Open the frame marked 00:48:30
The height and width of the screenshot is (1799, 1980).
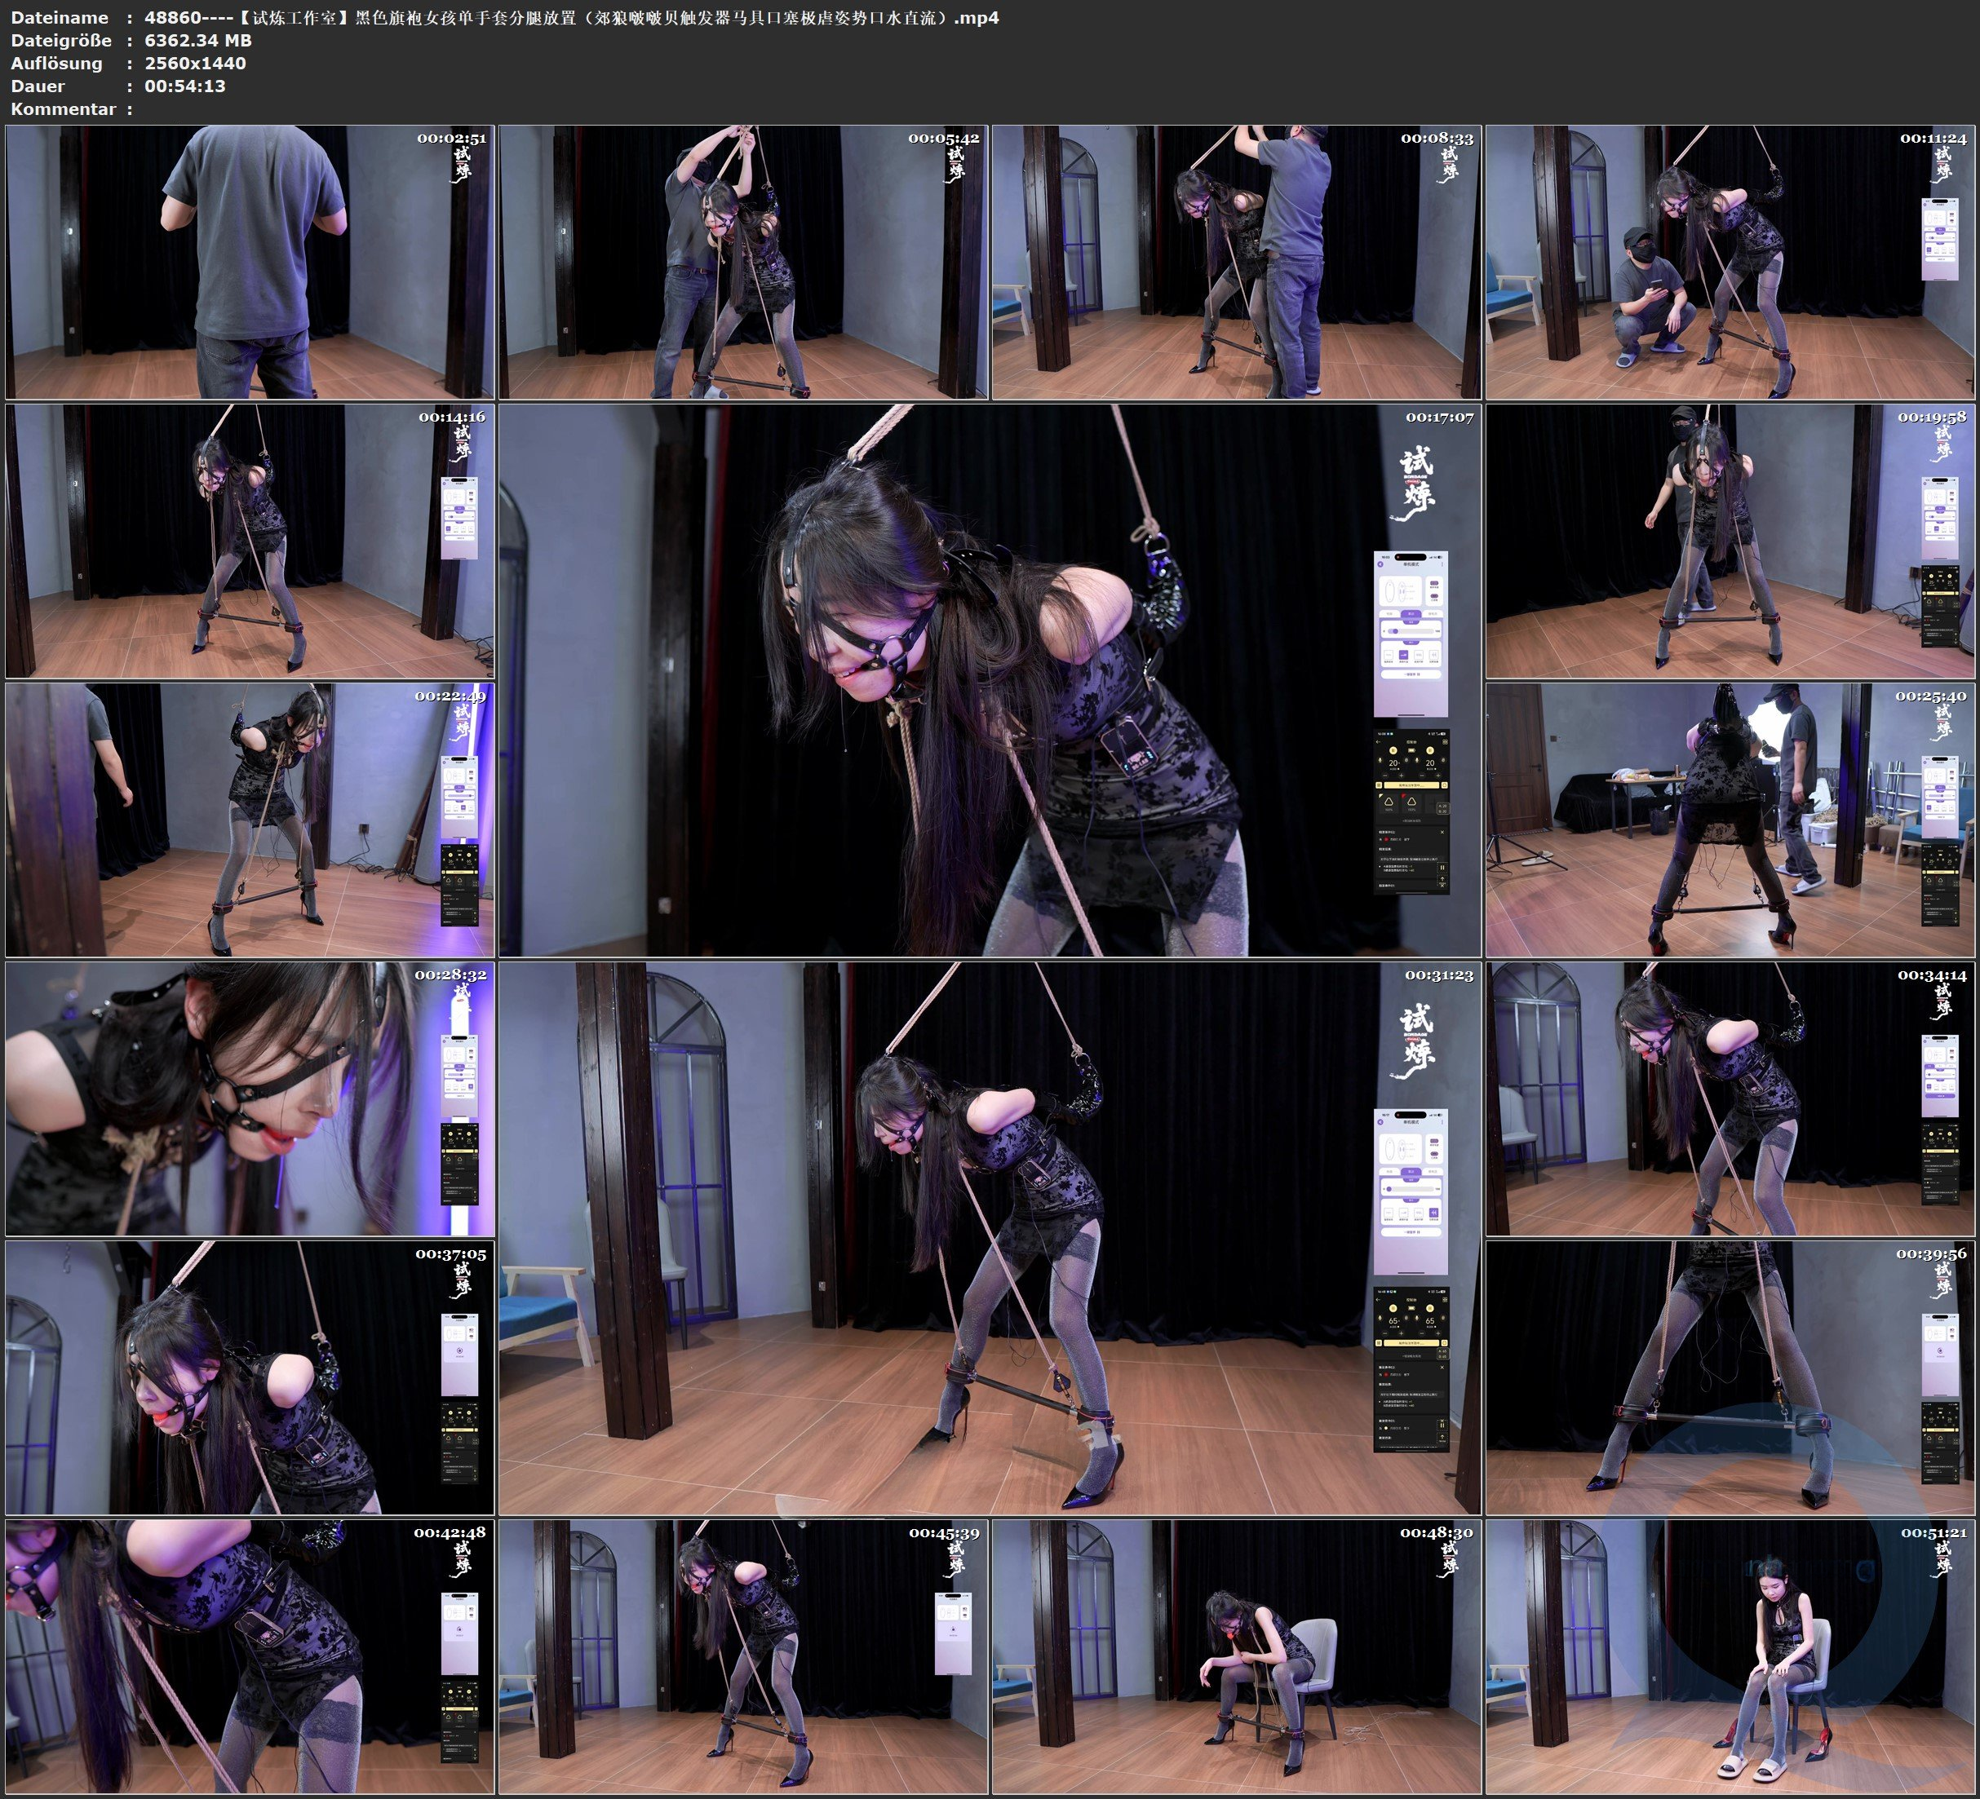point(1235,1656)
